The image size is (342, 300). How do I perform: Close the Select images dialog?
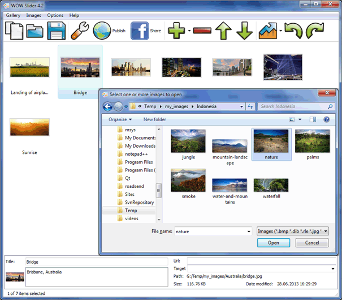[327, 93]
